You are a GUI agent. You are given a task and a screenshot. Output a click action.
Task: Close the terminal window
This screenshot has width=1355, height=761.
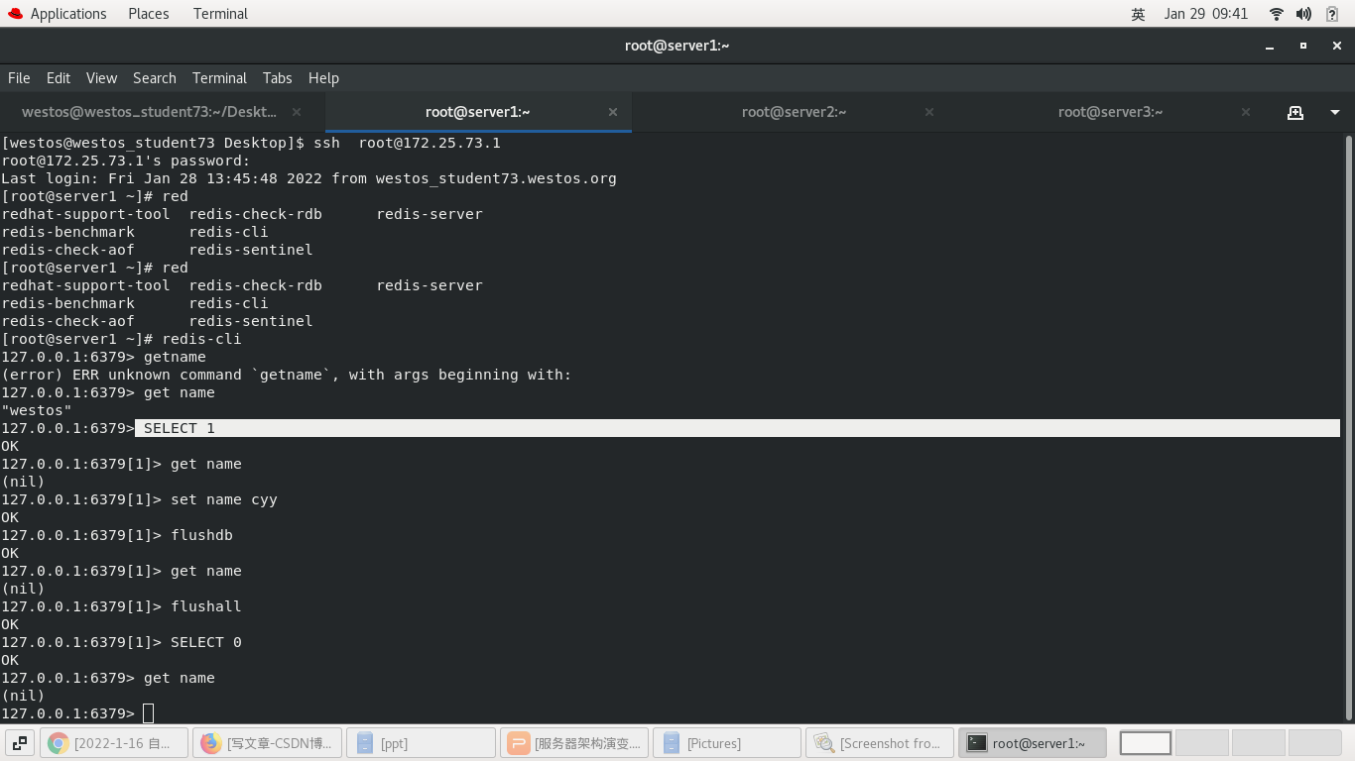point(1336,46)
